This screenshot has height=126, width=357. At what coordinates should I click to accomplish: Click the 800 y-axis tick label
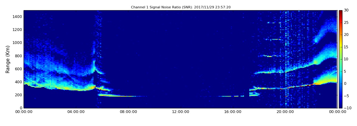[18, 56]
